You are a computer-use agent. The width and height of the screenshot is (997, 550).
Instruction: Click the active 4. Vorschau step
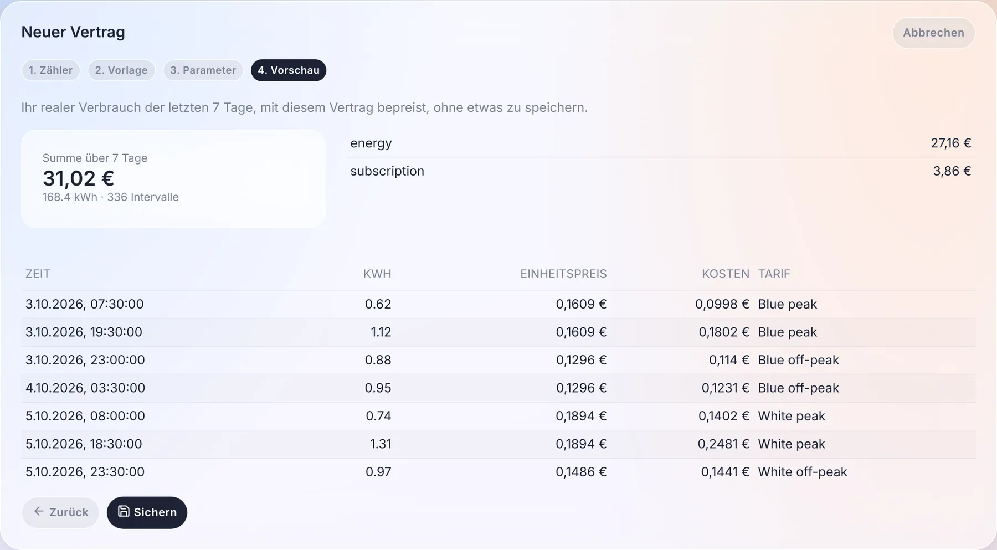pyautogui.click(x=289, y=70)
